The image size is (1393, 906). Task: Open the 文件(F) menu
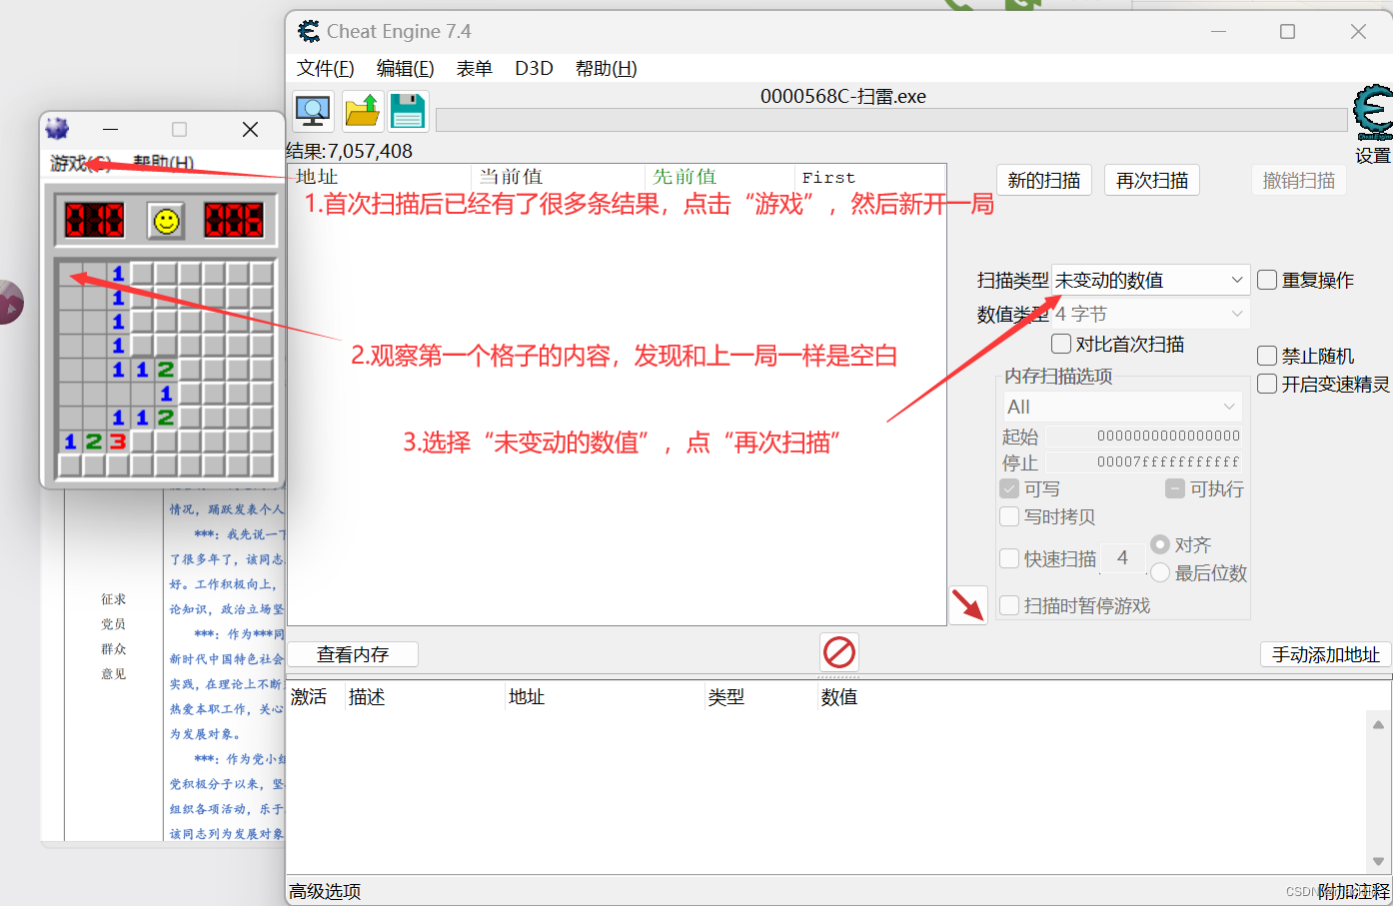click(x=326, y=68)
